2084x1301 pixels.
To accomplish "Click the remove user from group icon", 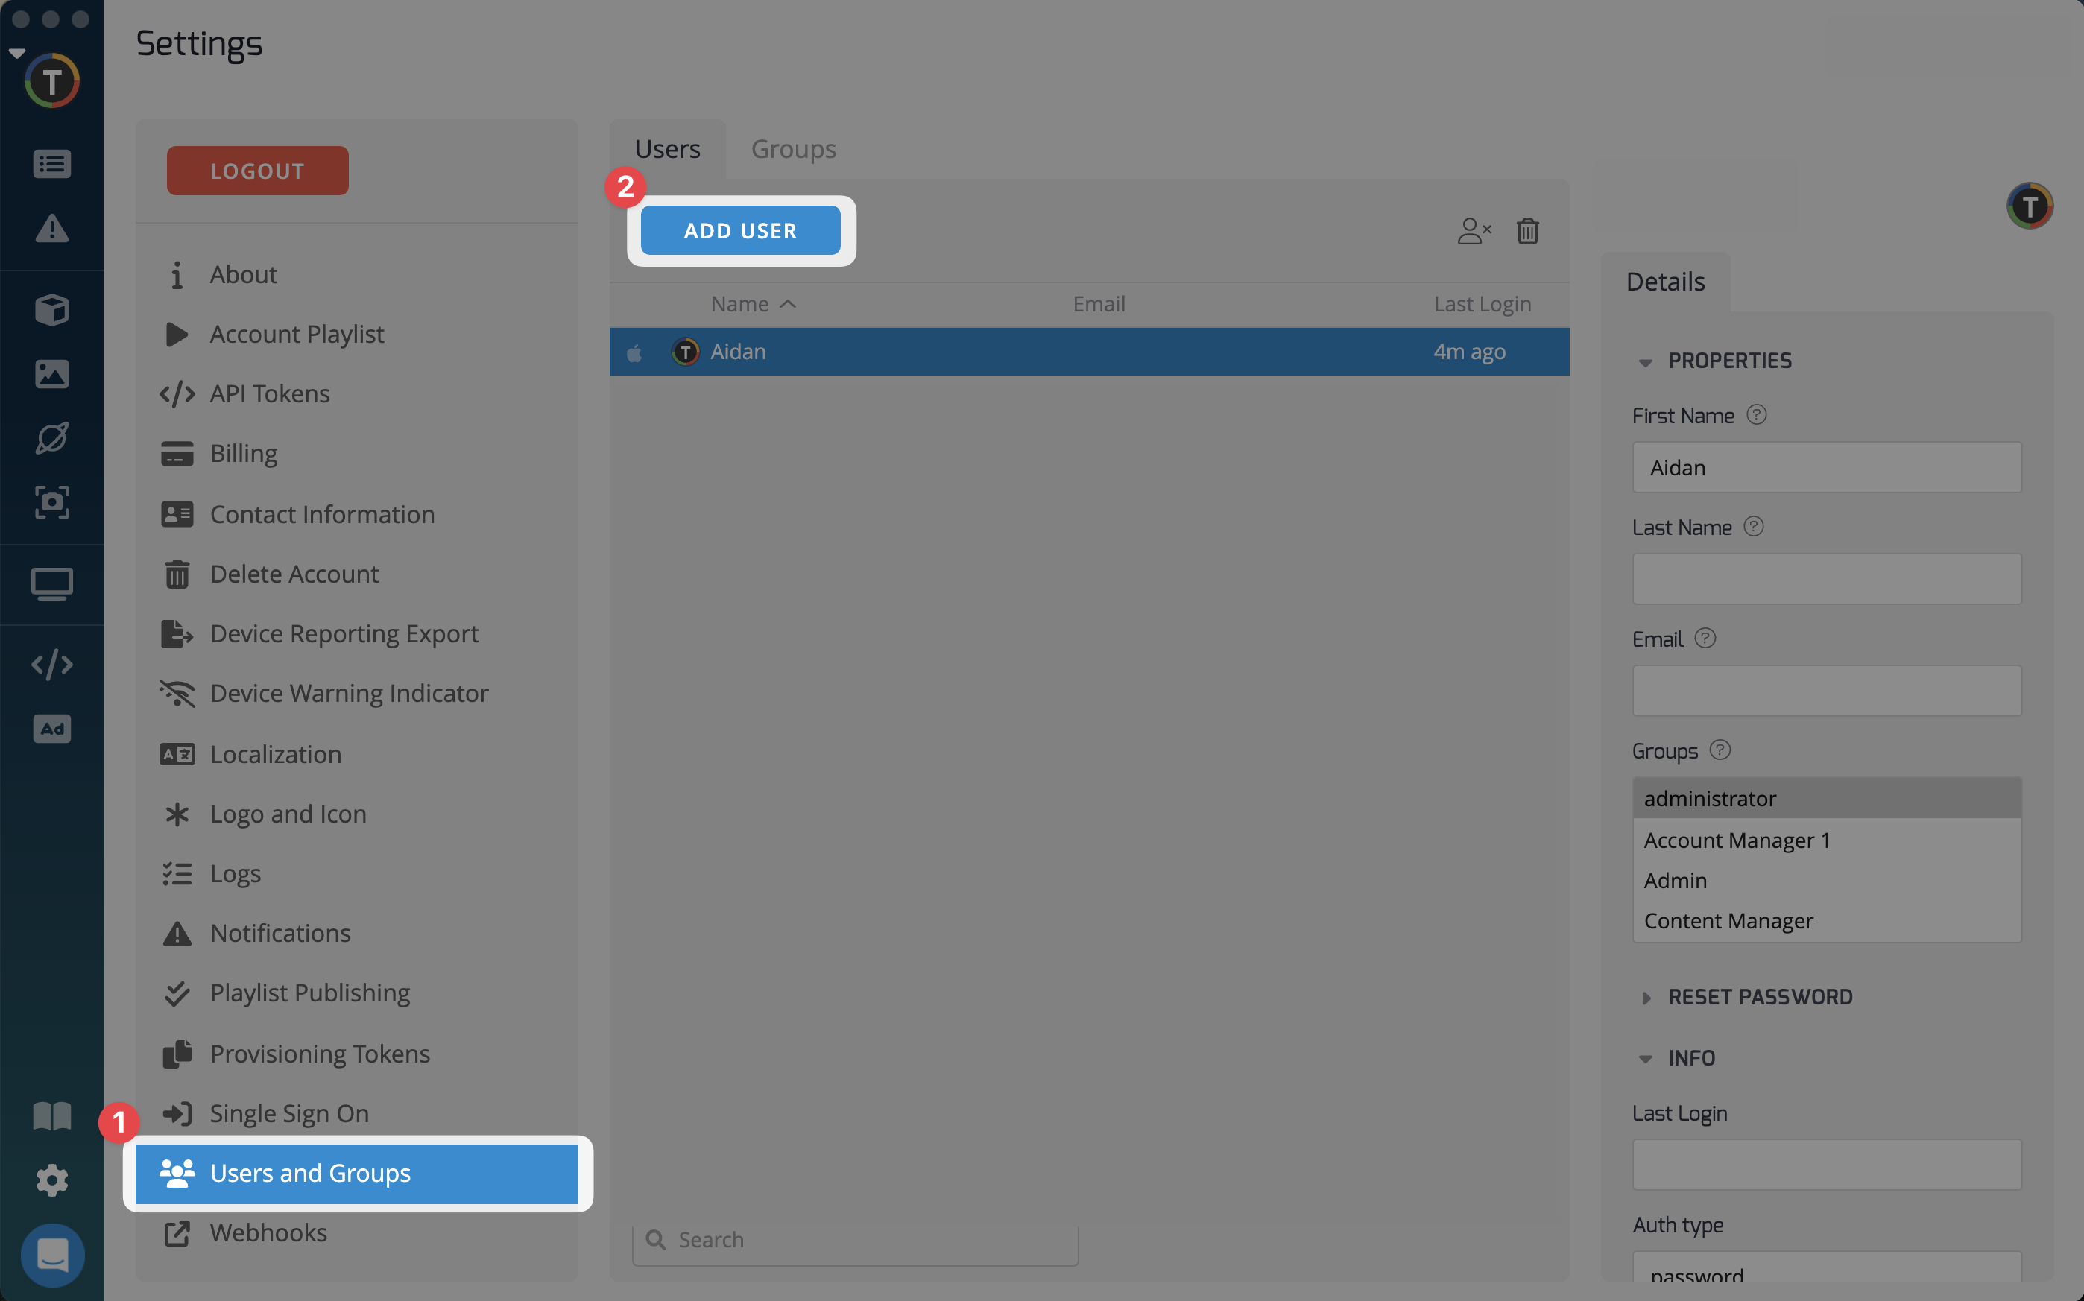I will tap(1473, 230).
